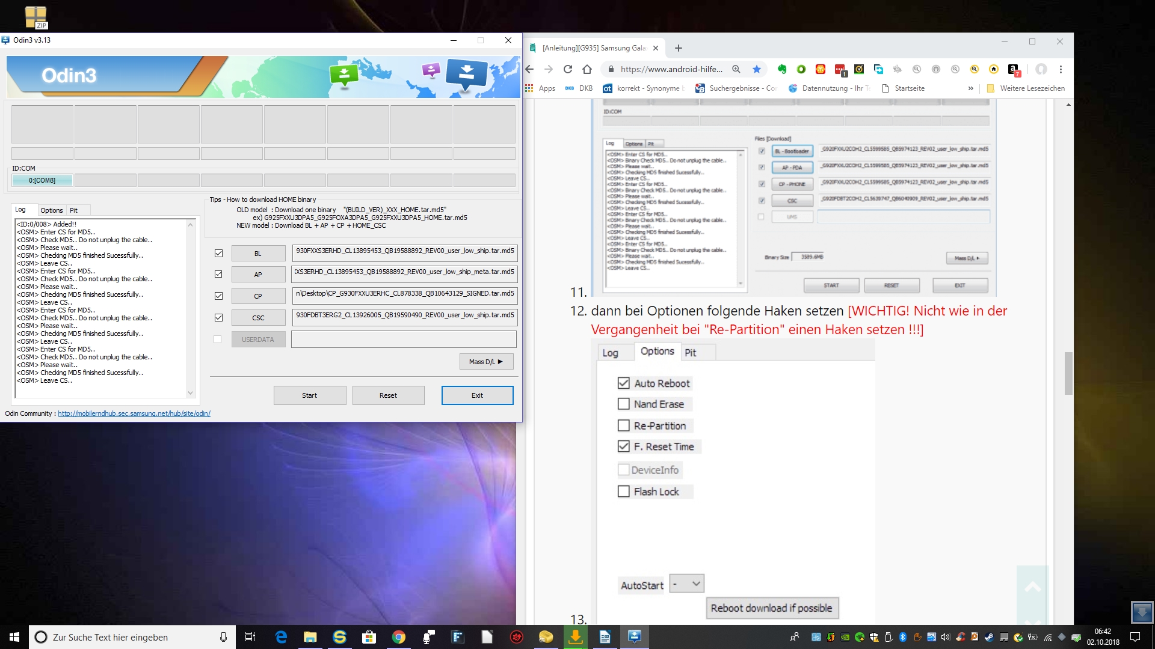Open the Weitere Lesezeichen bookmarks folder
The image size is (1155, 649).
click(x=1026, y=88)
